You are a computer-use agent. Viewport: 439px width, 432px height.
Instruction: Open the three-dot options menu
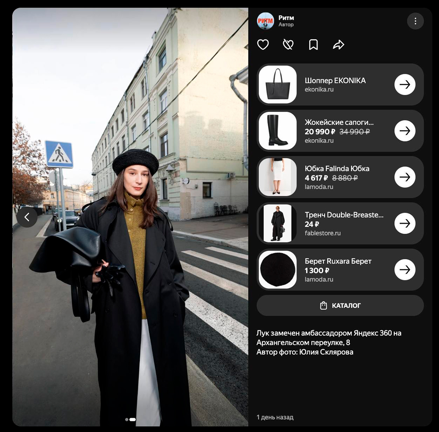click(x=415, y=21)
